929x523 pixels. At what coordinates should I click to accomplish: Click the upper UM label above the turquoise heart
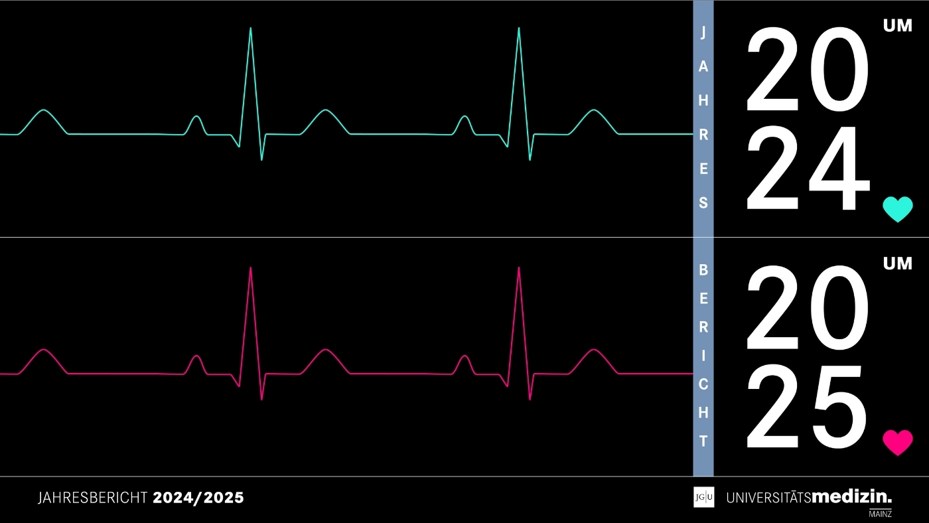pyautogui.click(x=897, y=26)
